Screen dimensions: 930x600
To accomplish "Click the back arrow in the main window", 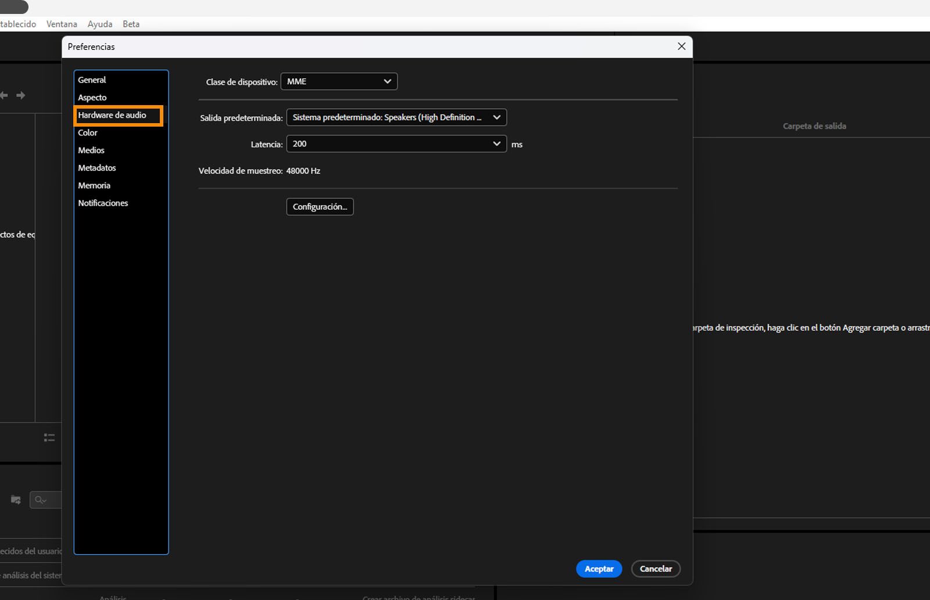I will (x=3, y=95).
